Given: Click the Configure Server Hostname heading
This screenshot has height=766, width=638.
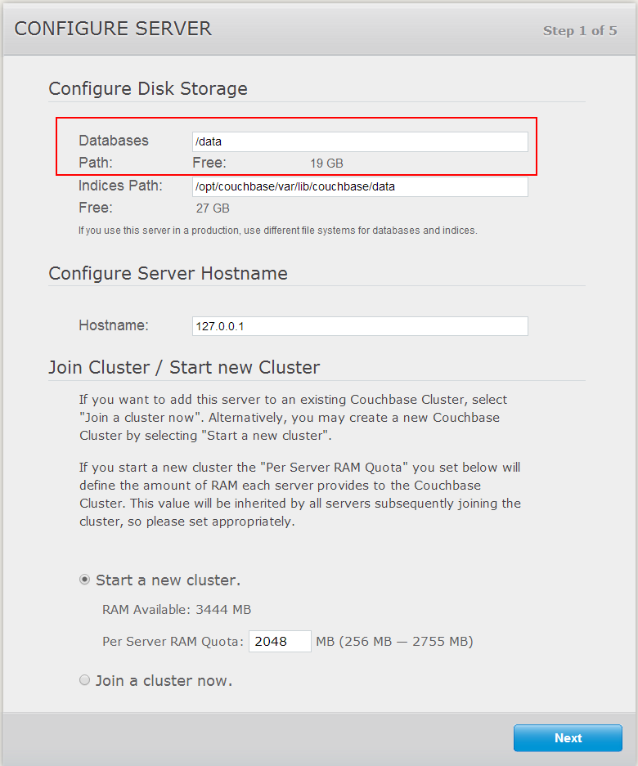Looking at the screenshot, I should coord(168,273).
